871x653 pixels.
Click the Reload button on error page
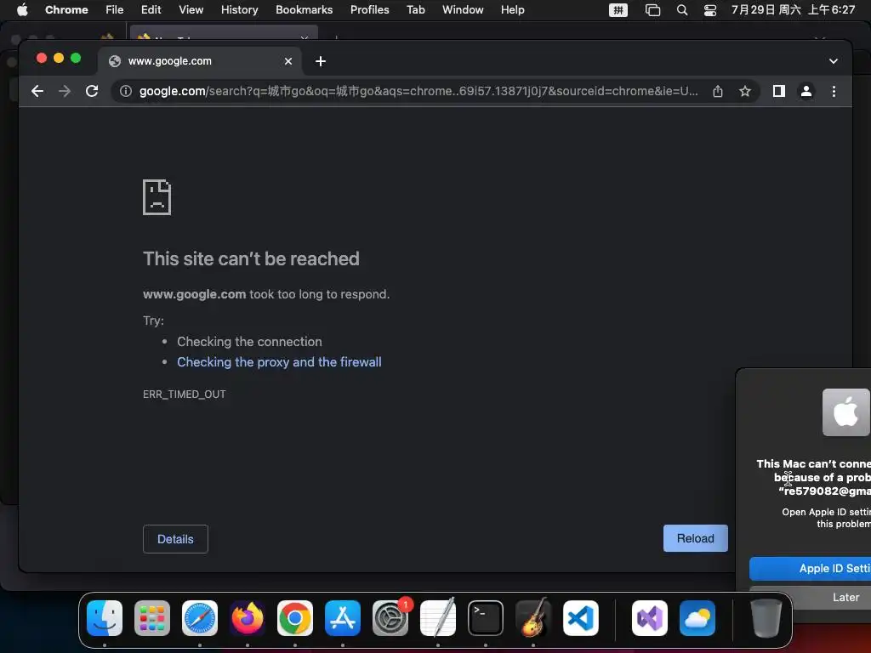pos(696,538)
